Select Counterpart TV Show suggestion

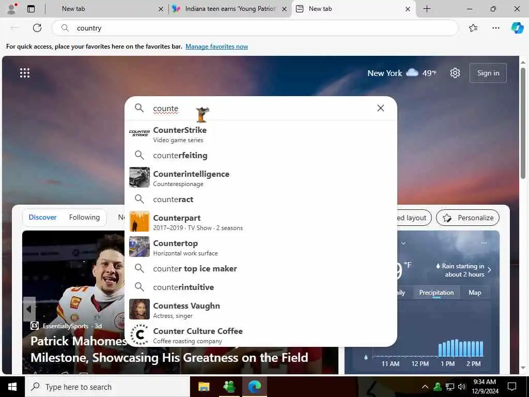click(261, 222)
